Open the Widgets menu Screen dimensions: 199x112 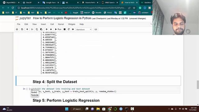[72, 24]
